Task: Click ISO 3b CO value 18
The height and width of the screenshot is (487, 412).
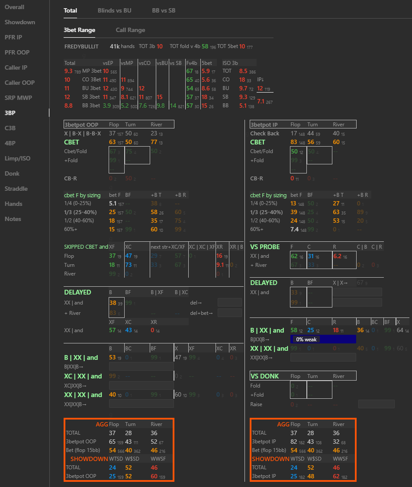Action: click(242, 80)
